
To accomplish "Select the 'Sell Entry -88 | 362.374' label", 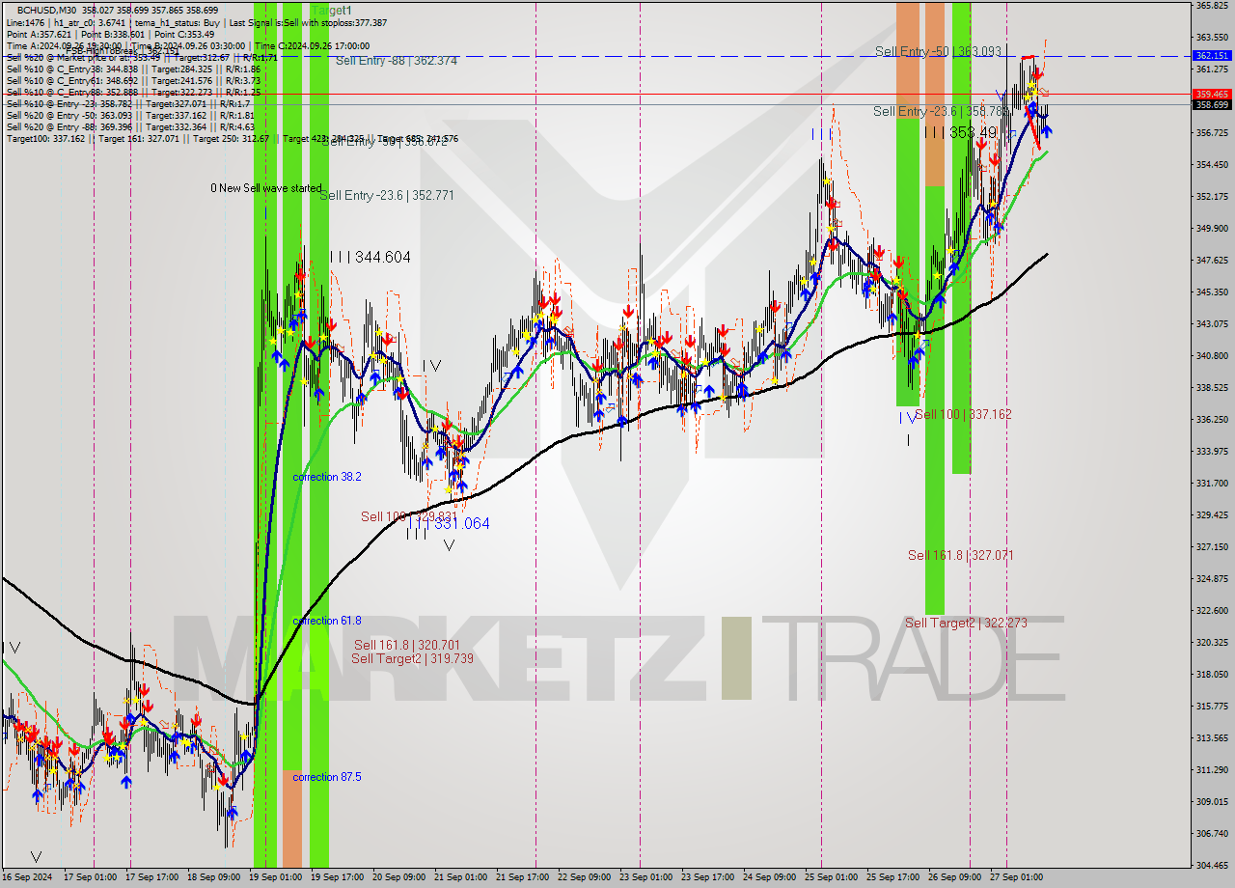I will 396,60.
